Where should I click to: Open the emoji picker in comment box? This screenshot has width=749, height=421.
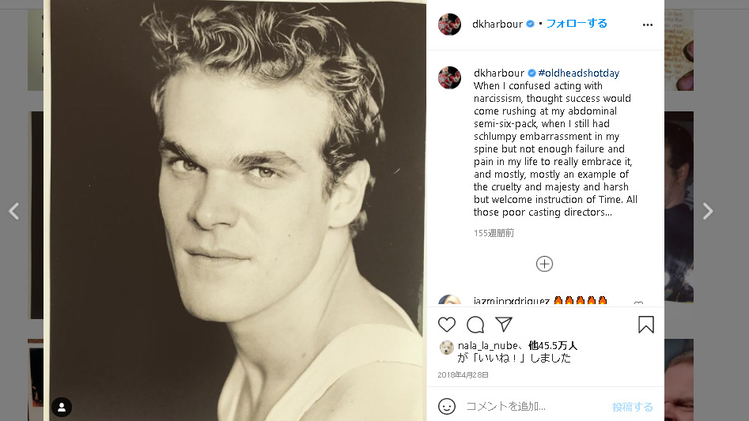coord(447,406)
